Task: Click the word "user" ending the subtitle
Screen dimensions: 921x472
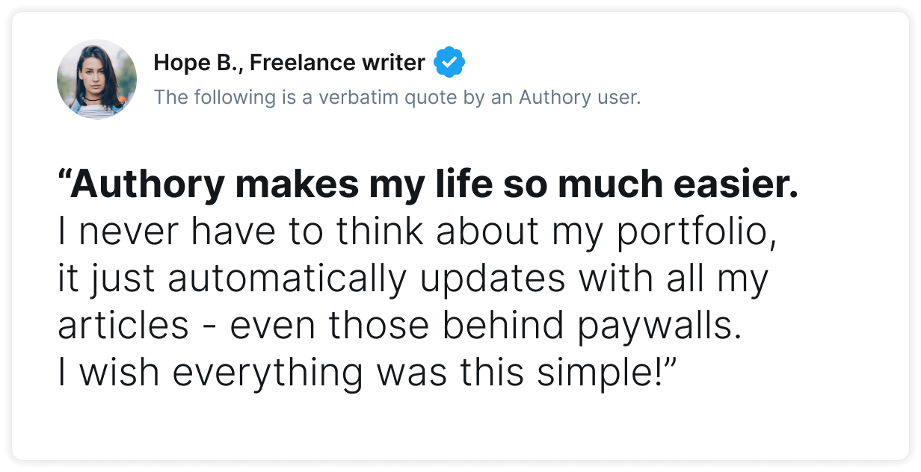Action: (x=623, y=98)
